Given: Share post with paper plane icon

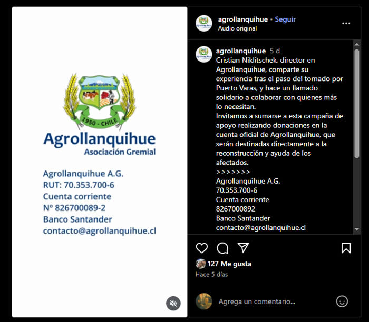Looking at the screenshot, I should click(243, 248).
